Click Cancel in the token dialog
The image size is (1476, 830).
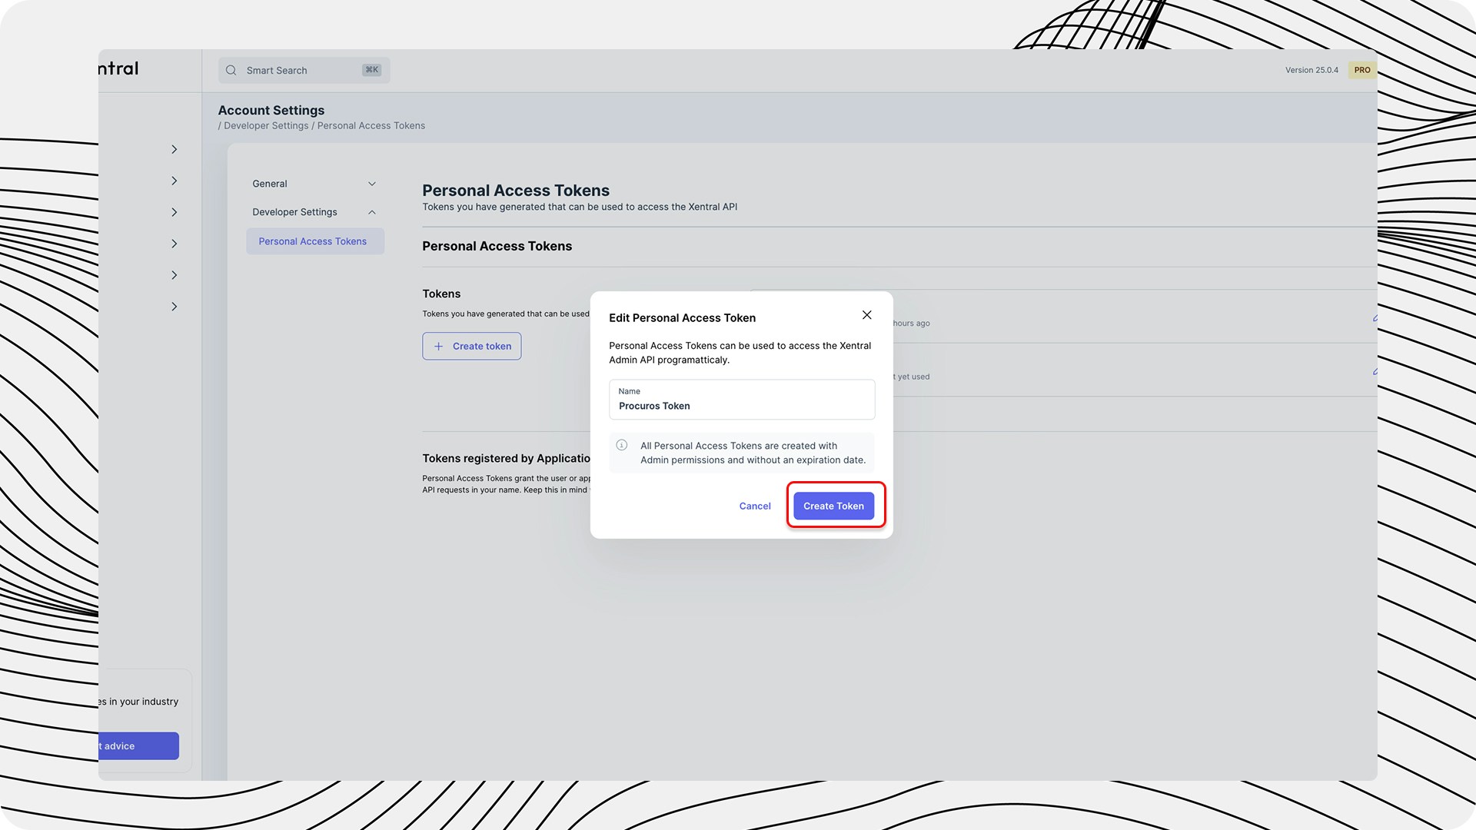coord(754,506)
